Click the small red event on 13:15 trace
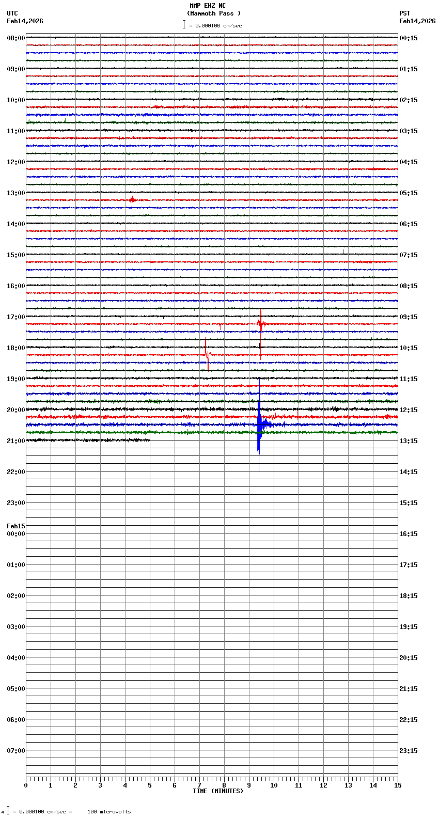The image size is (439, 818). pyautogui.click(x=132, y=199)
